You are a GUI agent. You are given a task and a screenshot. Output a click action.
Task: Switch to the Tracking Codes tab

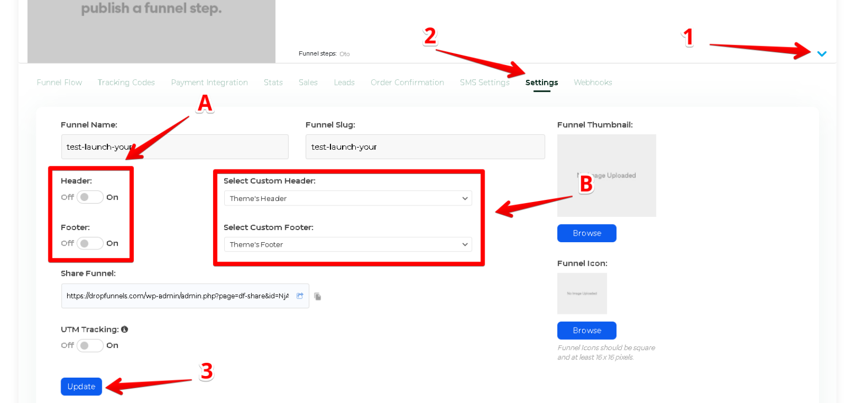pos(126,82)
